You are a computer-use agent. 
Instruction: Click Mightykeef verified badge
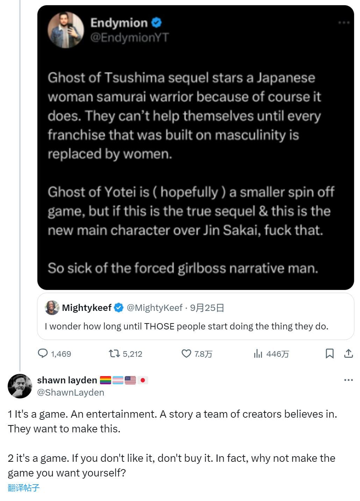pos(119,308)
